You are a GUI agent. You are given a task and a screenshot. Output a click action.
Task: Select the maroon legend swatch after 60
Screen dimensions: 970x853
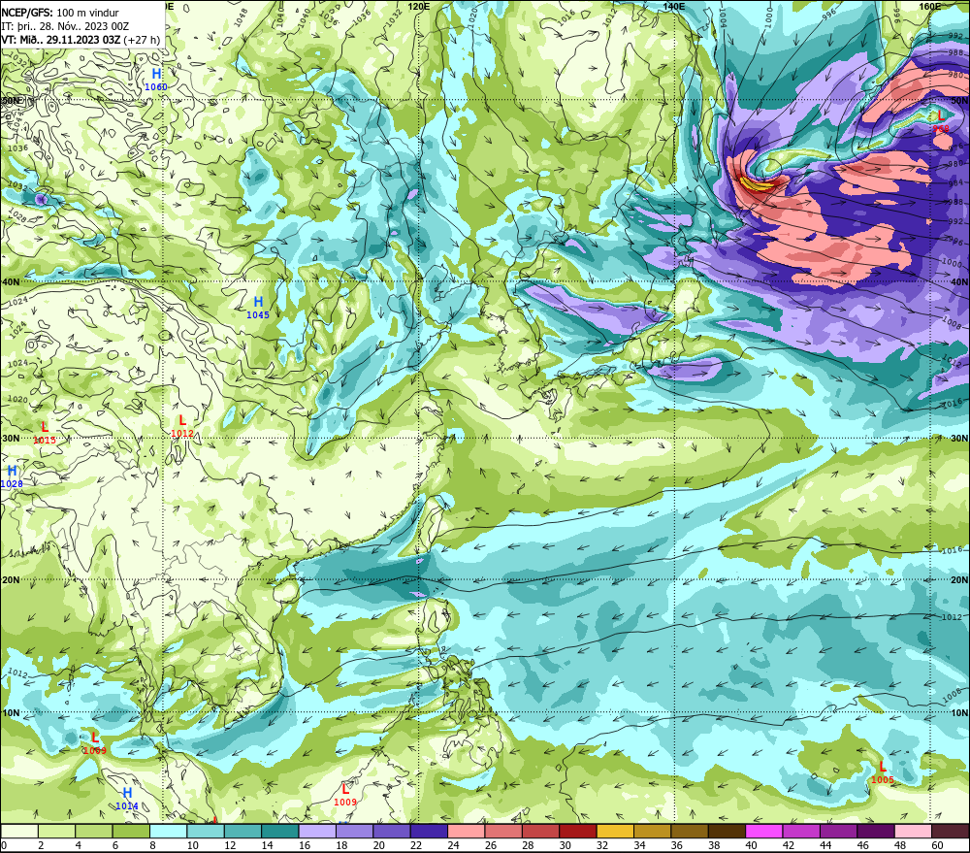point(951,831)
